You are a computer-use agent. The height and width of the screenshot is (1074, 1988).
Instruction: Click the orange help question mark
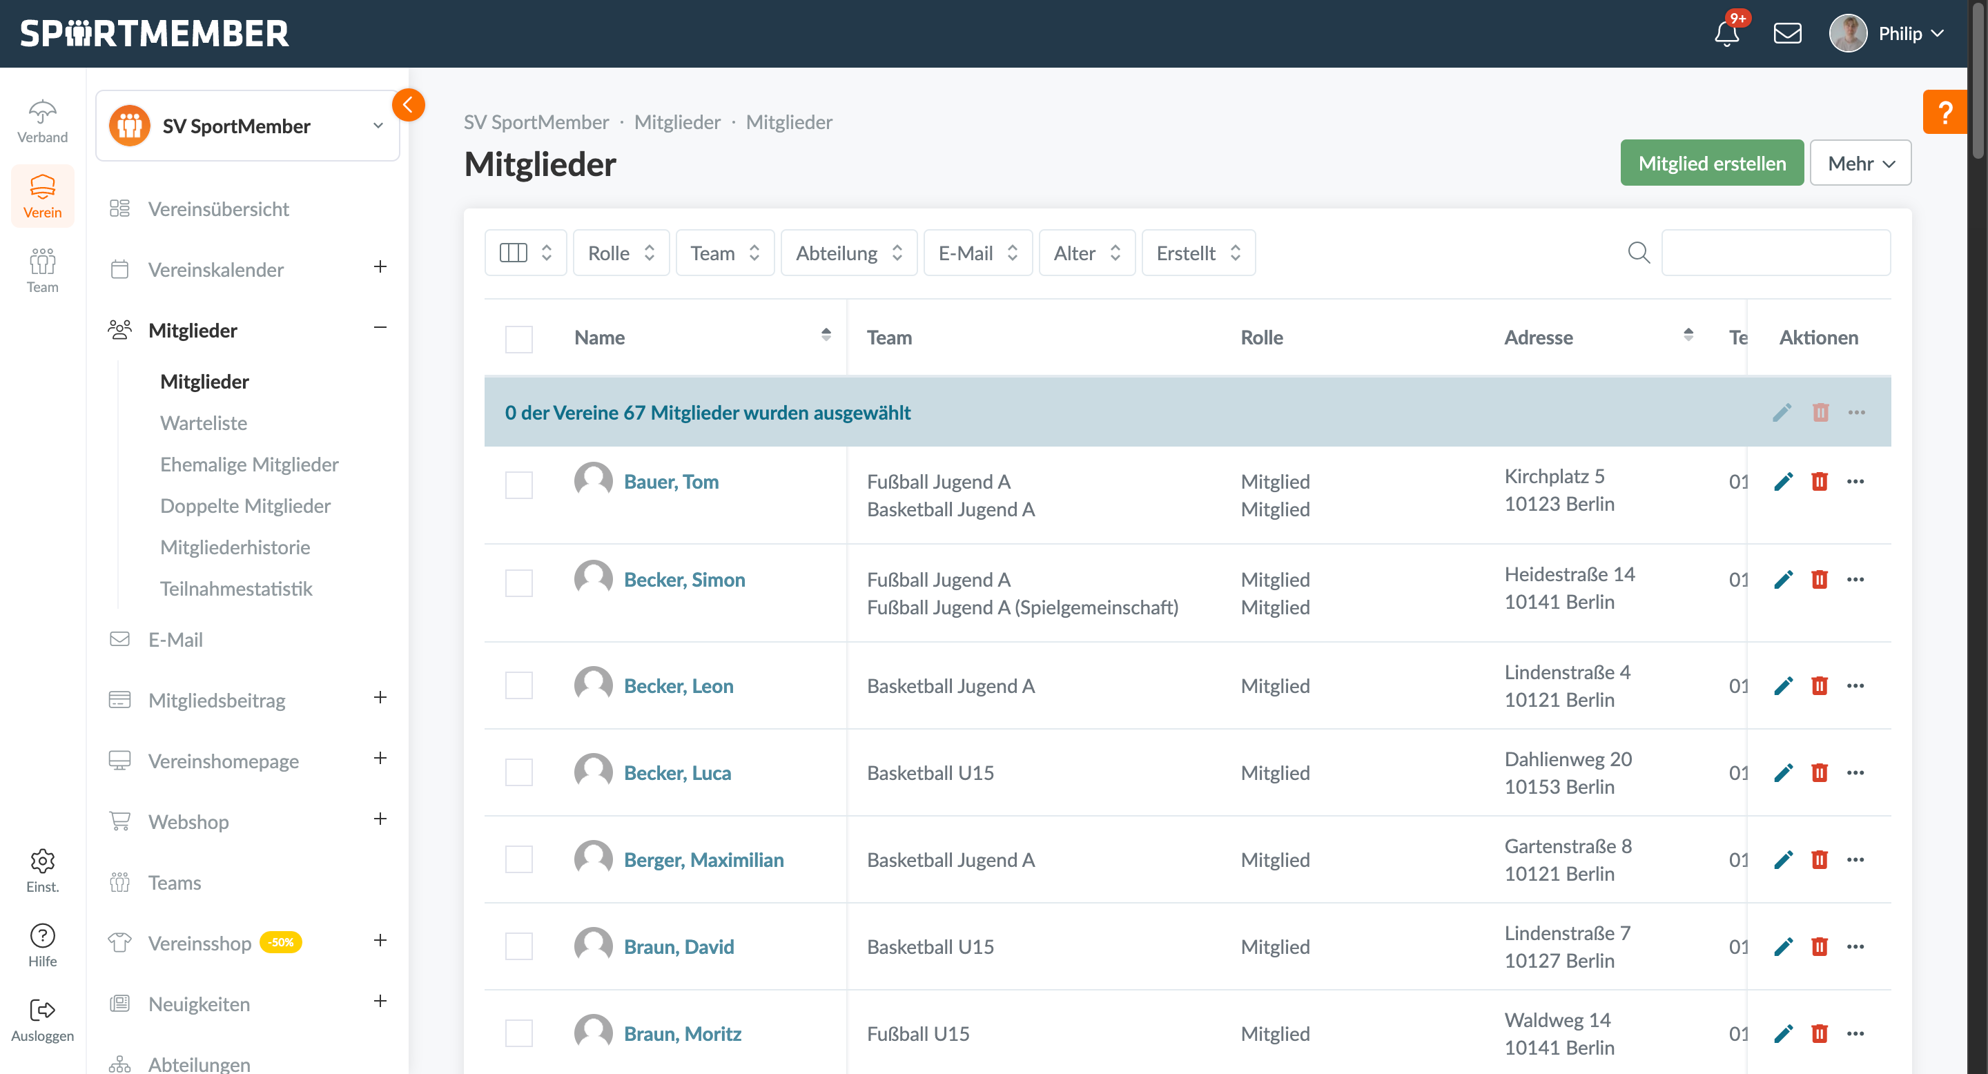[x=1945, y=113]
